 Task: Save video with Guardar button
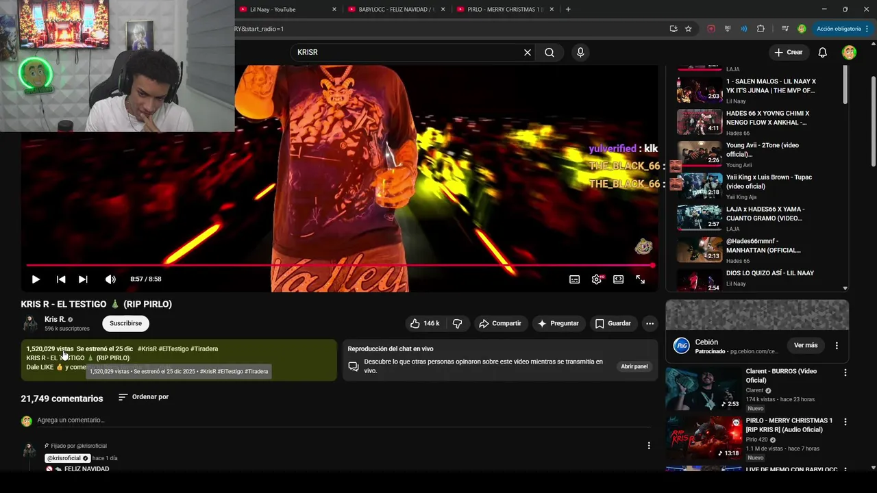coord(613,323)
